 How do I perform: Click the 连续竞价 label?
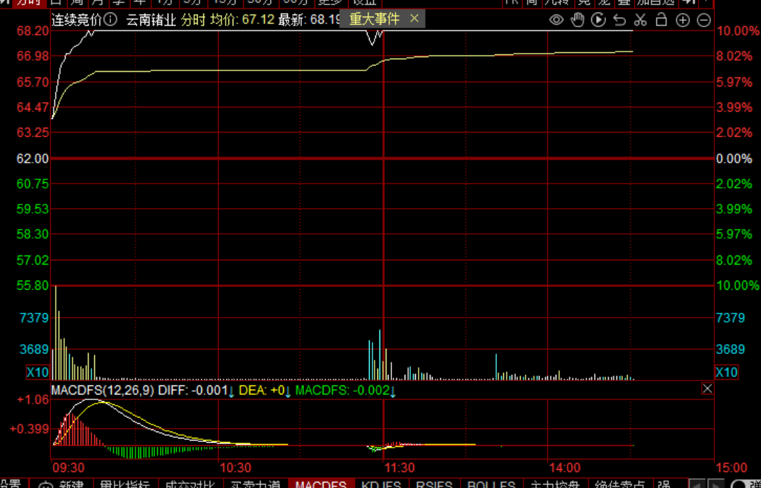pyautogui.click(x=77, y=20)
